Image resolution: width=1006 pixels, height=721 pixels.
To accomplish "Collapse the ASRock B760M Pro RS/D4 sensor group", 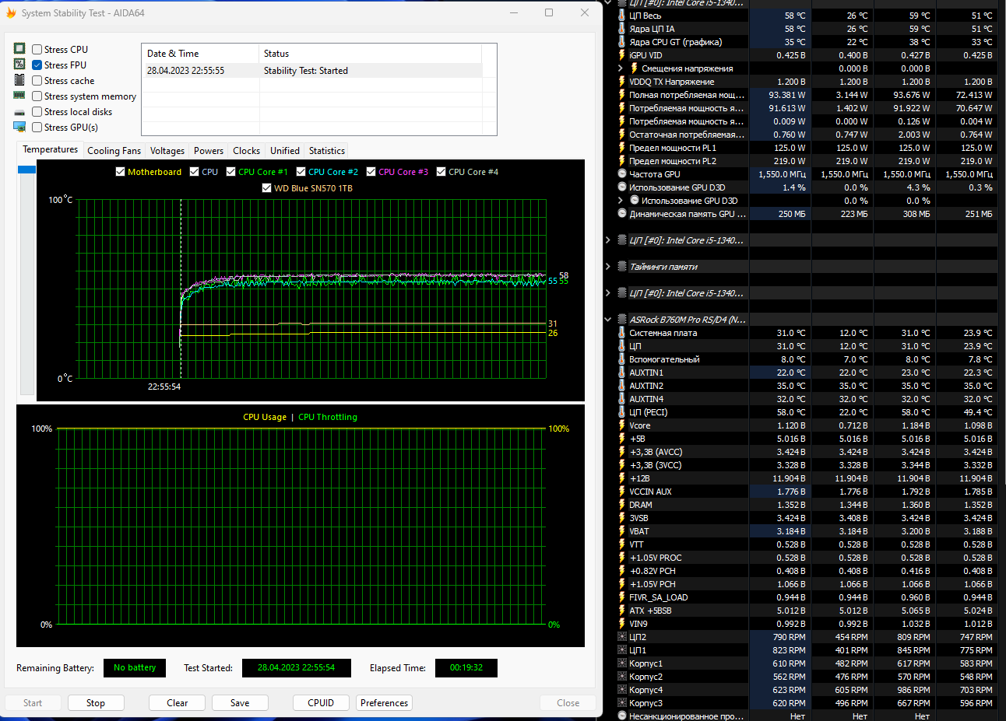I will point(608,320).
